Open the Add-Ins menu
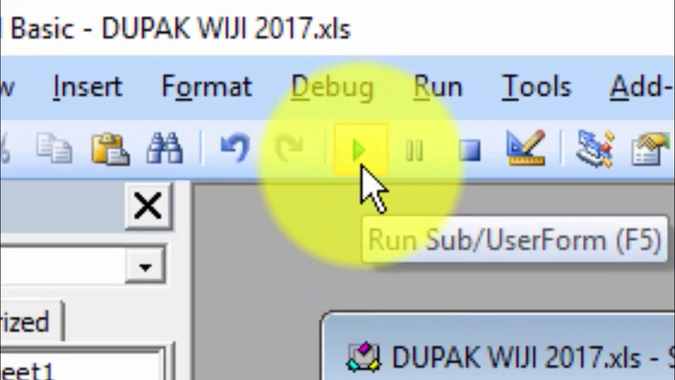The height and width of the screenshot is (380, 675). pyautogui.click(x=641, y=87)
